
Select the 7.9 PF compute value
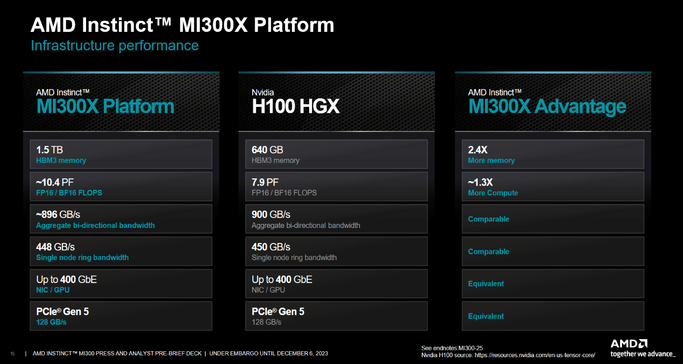[x=265, y=182]
